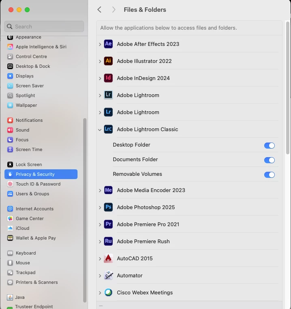Click the Lock Screen sidebar icon
291x309 pixels.
(x=10, y=164)
